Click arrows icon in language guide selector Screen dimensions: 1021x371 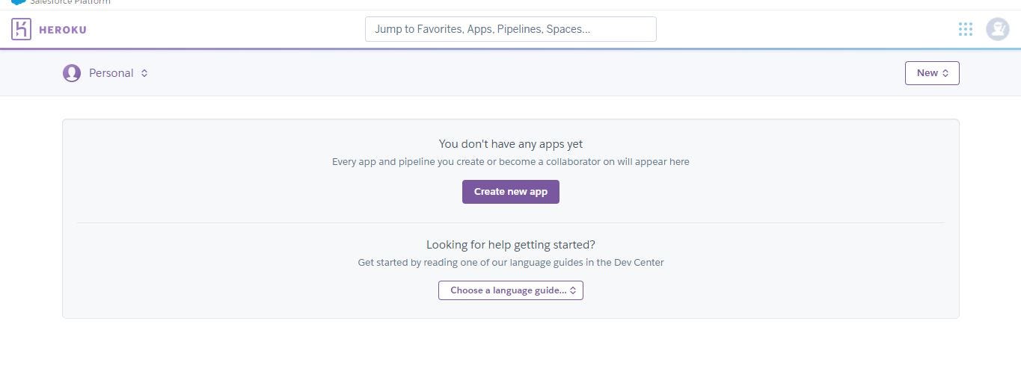point(573,290)
